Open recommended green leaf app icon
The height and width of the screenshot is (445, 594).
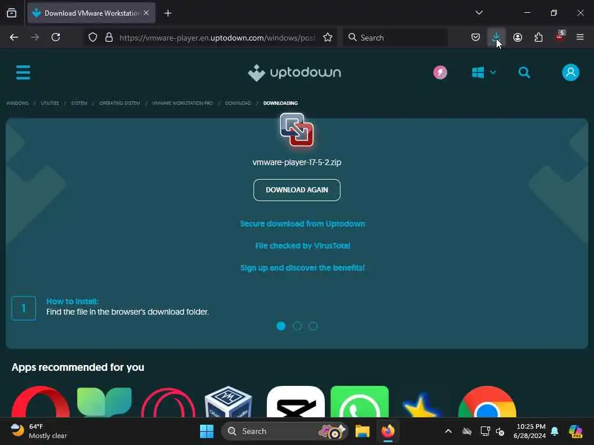coord(104,402)
